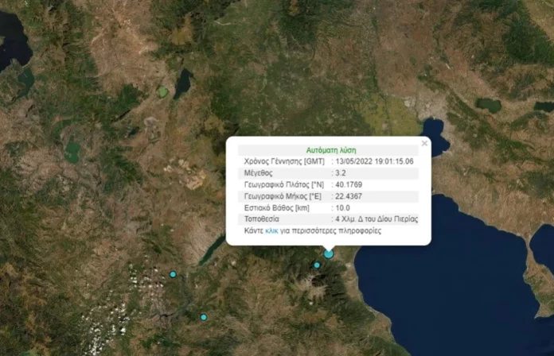The image size is (554, 356).
Task: Click the latitude value 40.1769
Action: click(349, 184)
